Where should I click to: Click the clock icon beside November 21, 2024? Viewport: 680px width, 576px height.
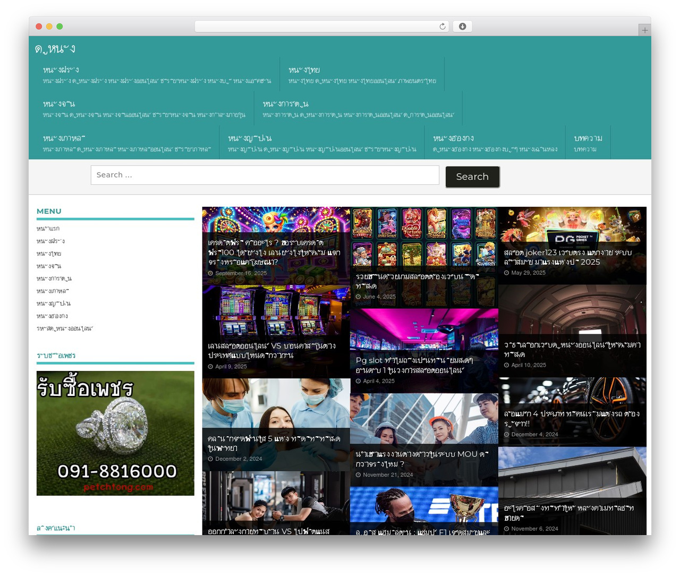click(358, 475)
